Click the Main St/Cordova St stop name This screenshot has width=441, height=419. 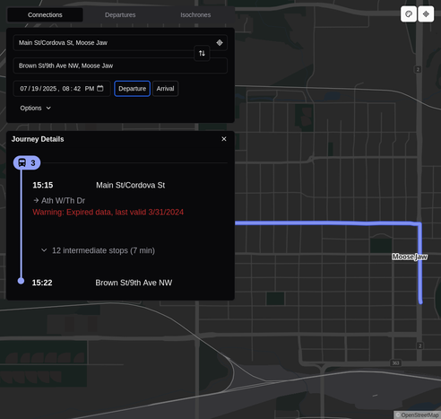[130, 185]
